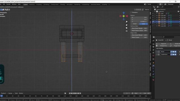Select the Local transform orientation

click(143, 24)
